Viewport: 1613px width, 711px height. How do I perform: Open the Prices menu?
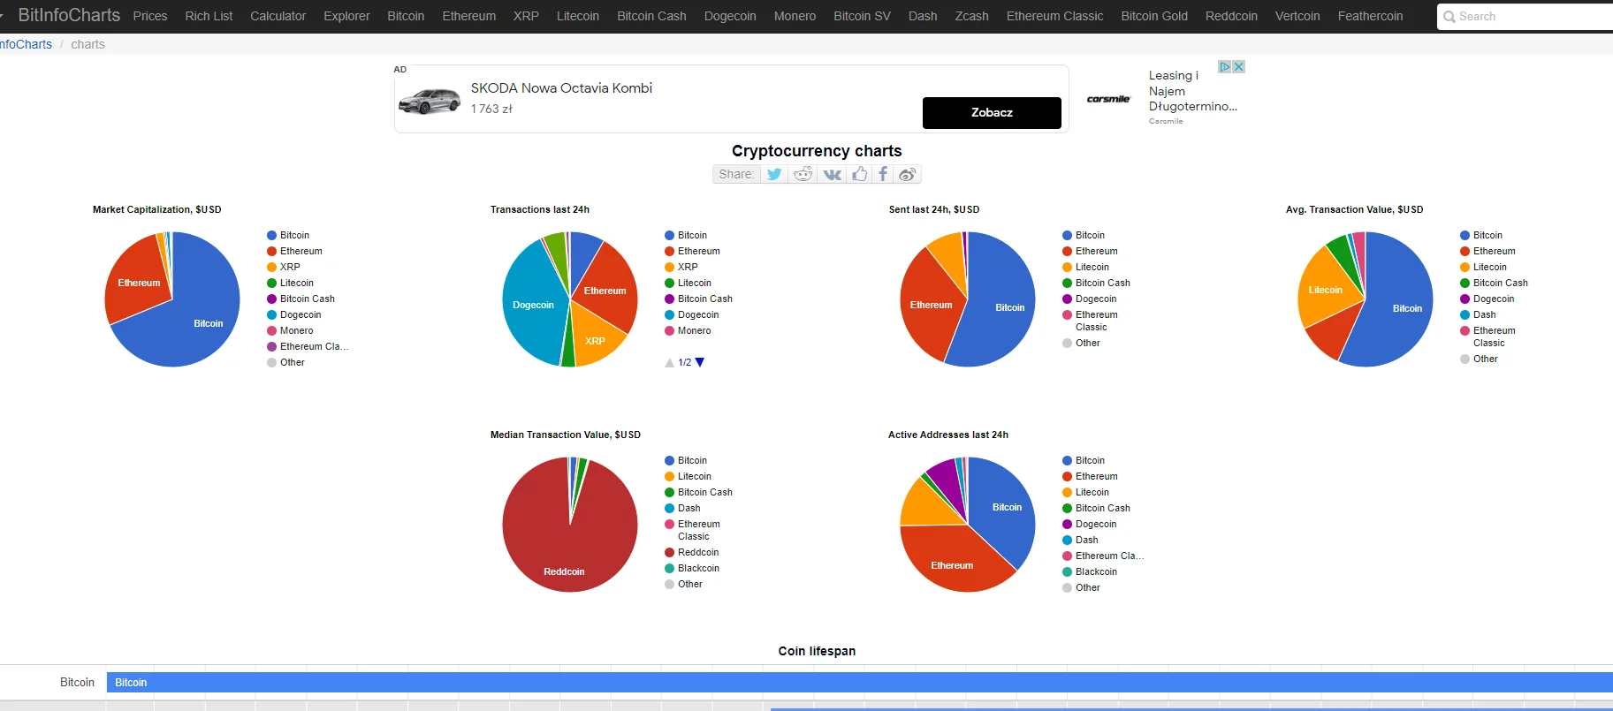[150, 16]
